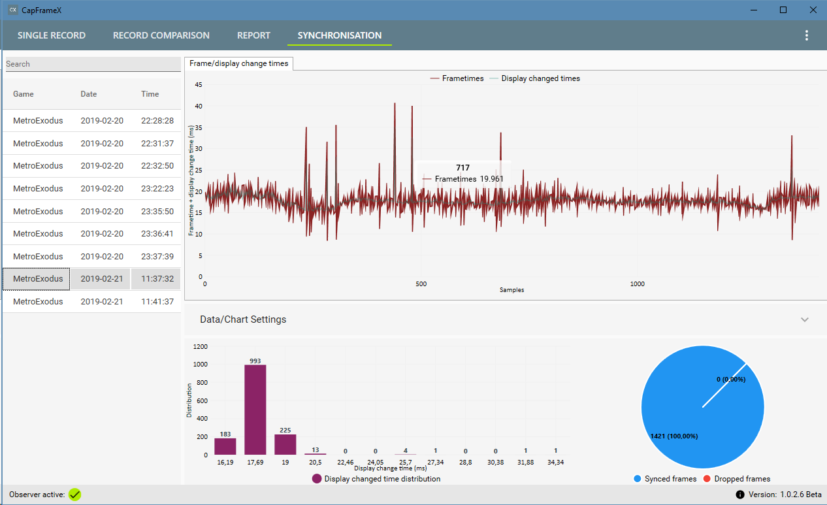Expand the Data/Chart Settings chevron
This screenshot has width=827, height=505.
coord(805,319)
